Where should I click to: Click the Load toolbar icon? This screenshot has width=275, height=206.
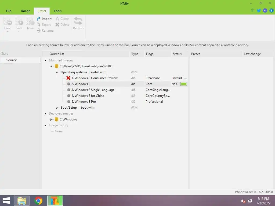click(8, 21)
